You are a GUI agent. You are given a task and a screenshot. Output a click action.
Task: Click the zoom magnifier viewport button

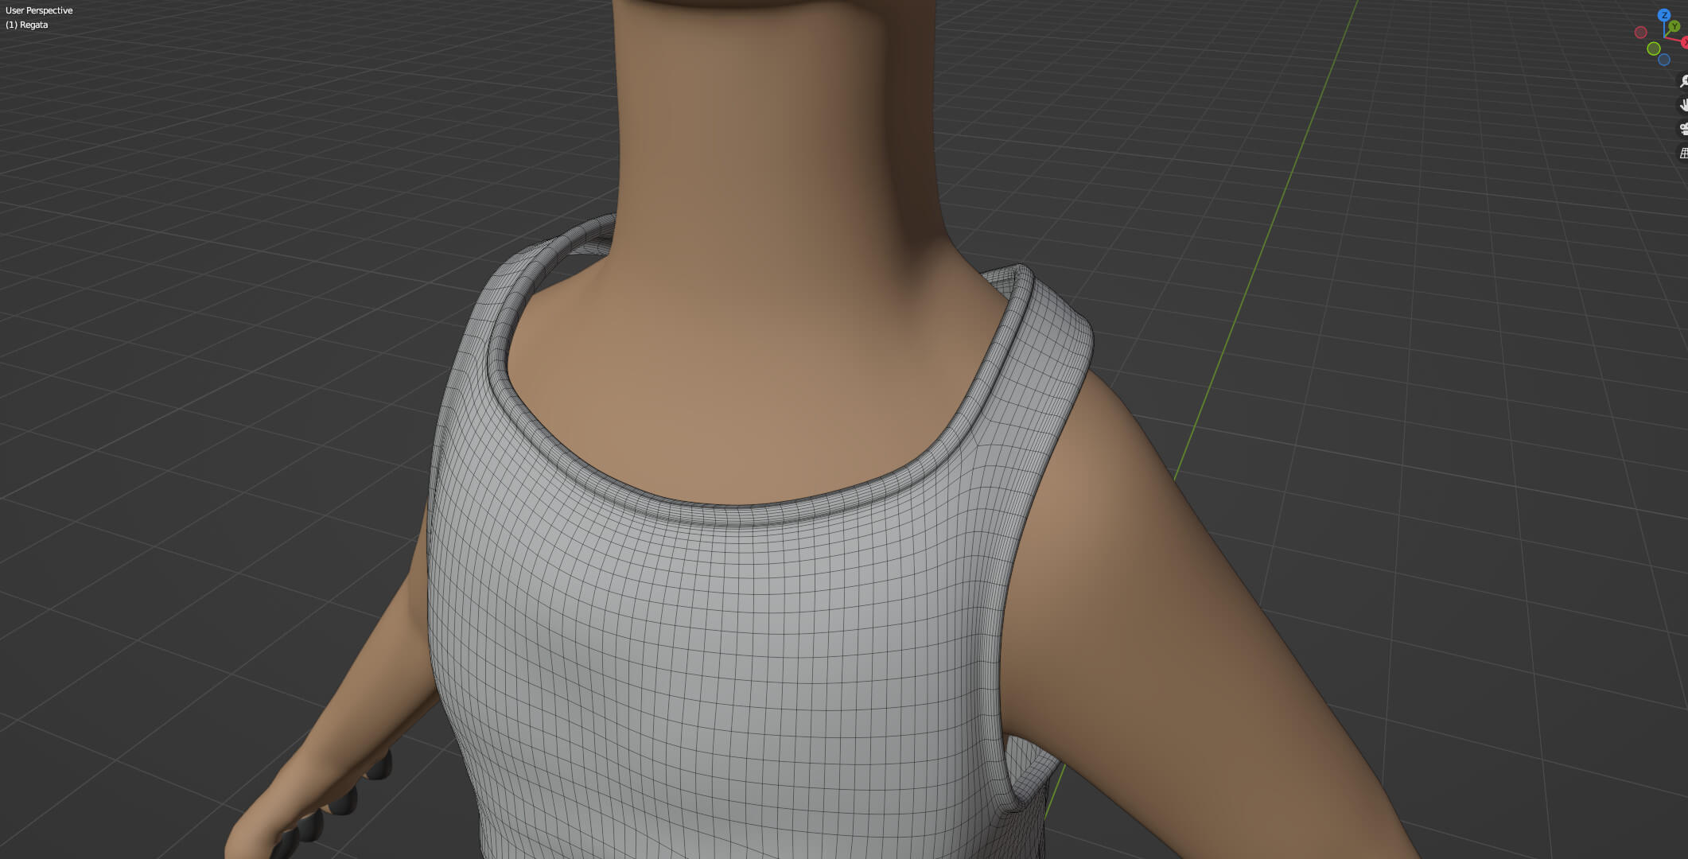[x=1683, y=81]
